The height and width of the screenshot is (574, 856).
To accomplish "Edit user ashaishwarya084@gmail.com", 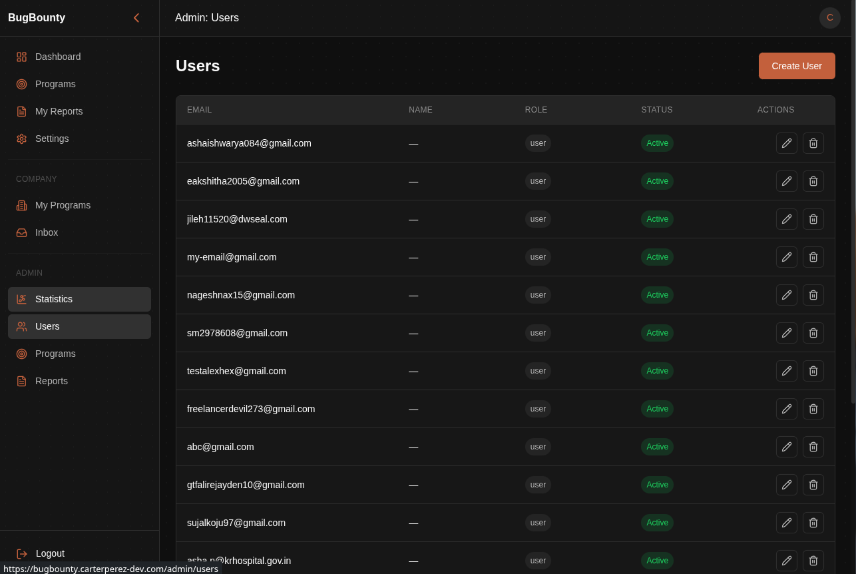I will tap(787, 143).
